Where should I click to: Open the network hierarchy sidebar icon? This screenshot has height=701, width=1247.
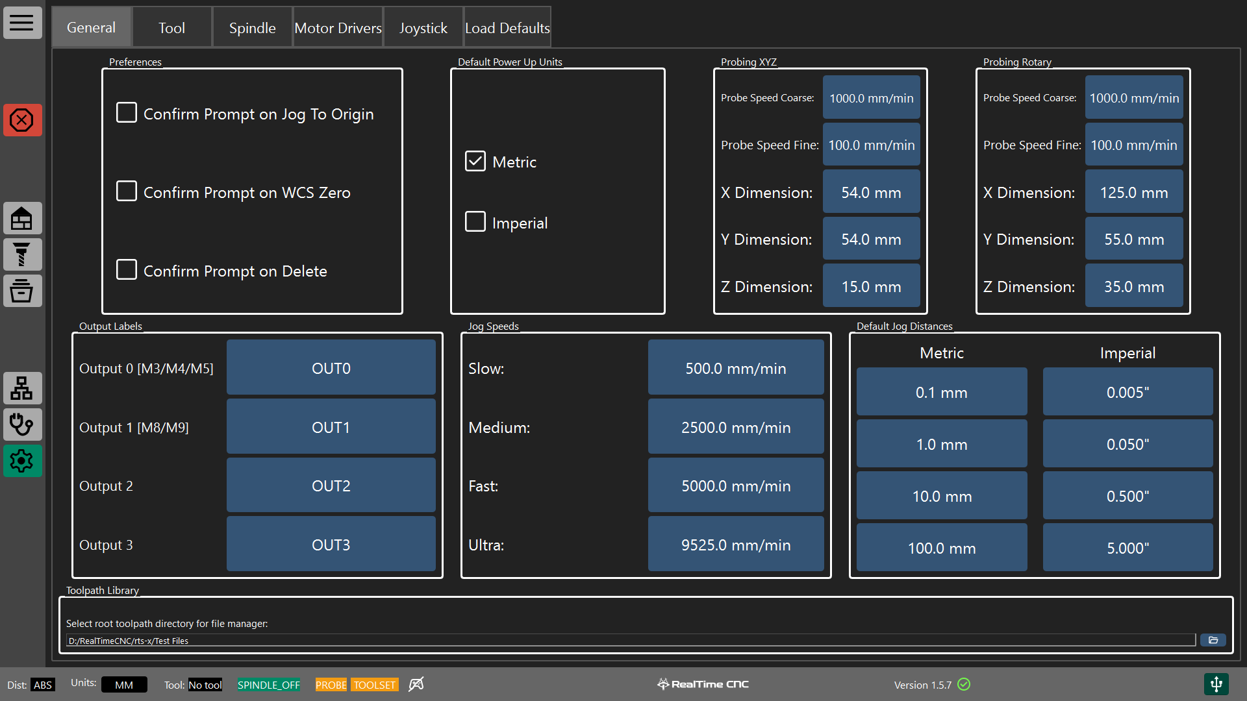pyautogui.click(x=22, y=388)
